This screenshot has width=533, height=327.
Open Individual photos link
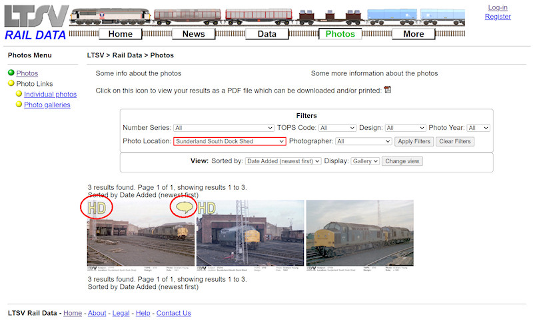click(x=51, y=94)
